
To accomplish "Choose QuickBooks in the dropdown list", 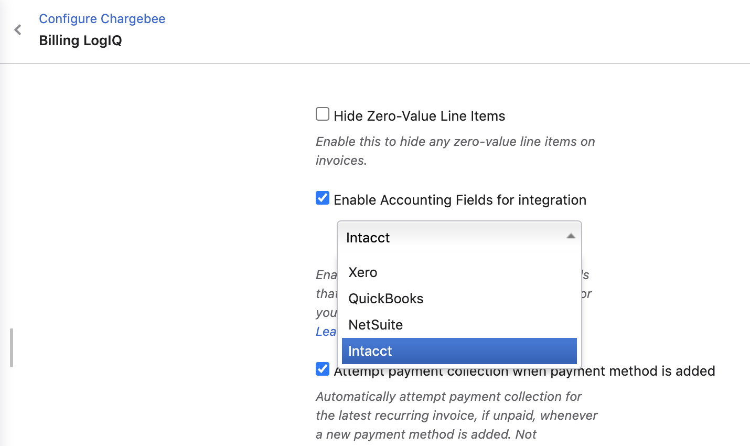I will [386, 299].
